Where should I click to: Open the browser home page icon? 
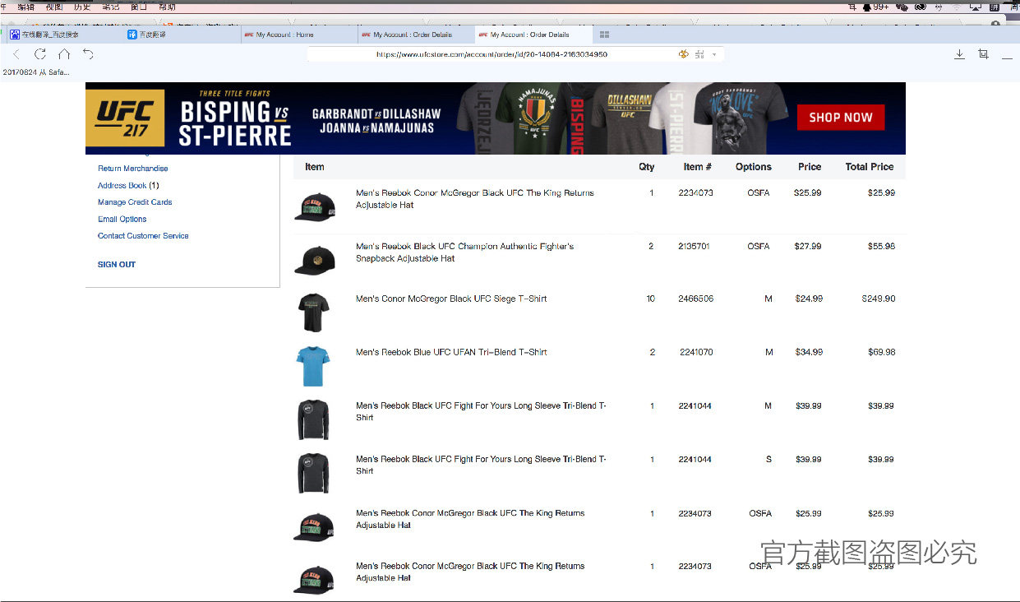point(64,54)
